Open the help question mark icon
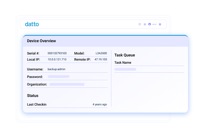The width and height of the screenshot is (197, 138). tap(140, 24)
